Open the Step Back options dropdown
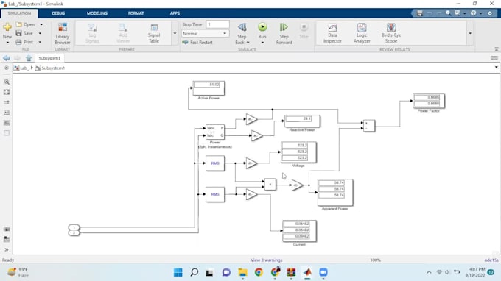 click(x=248, y=43)
